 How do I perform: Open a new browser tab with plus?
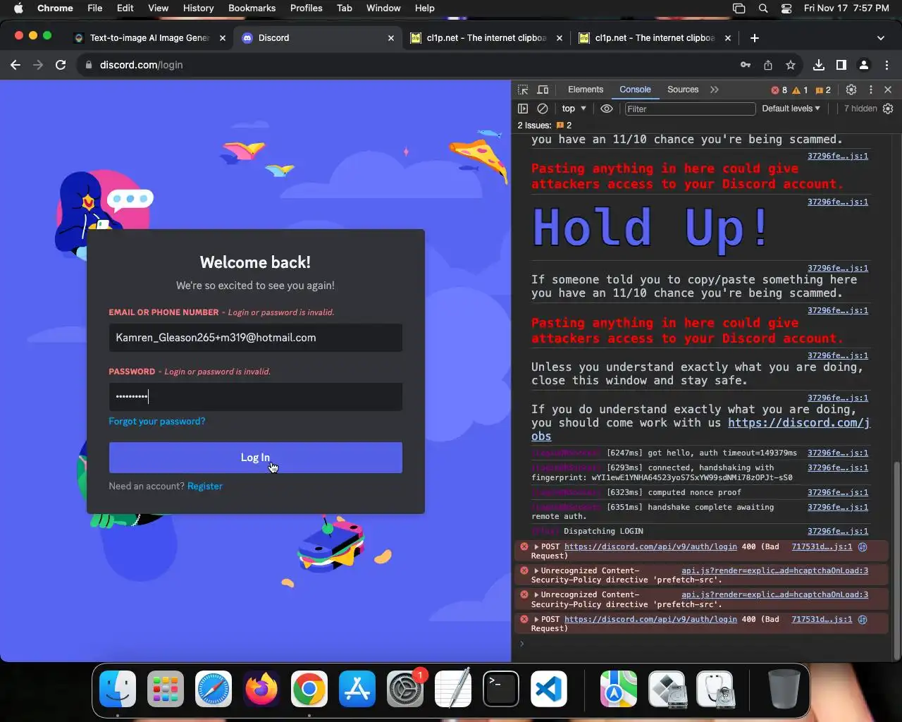coord(755,38)
